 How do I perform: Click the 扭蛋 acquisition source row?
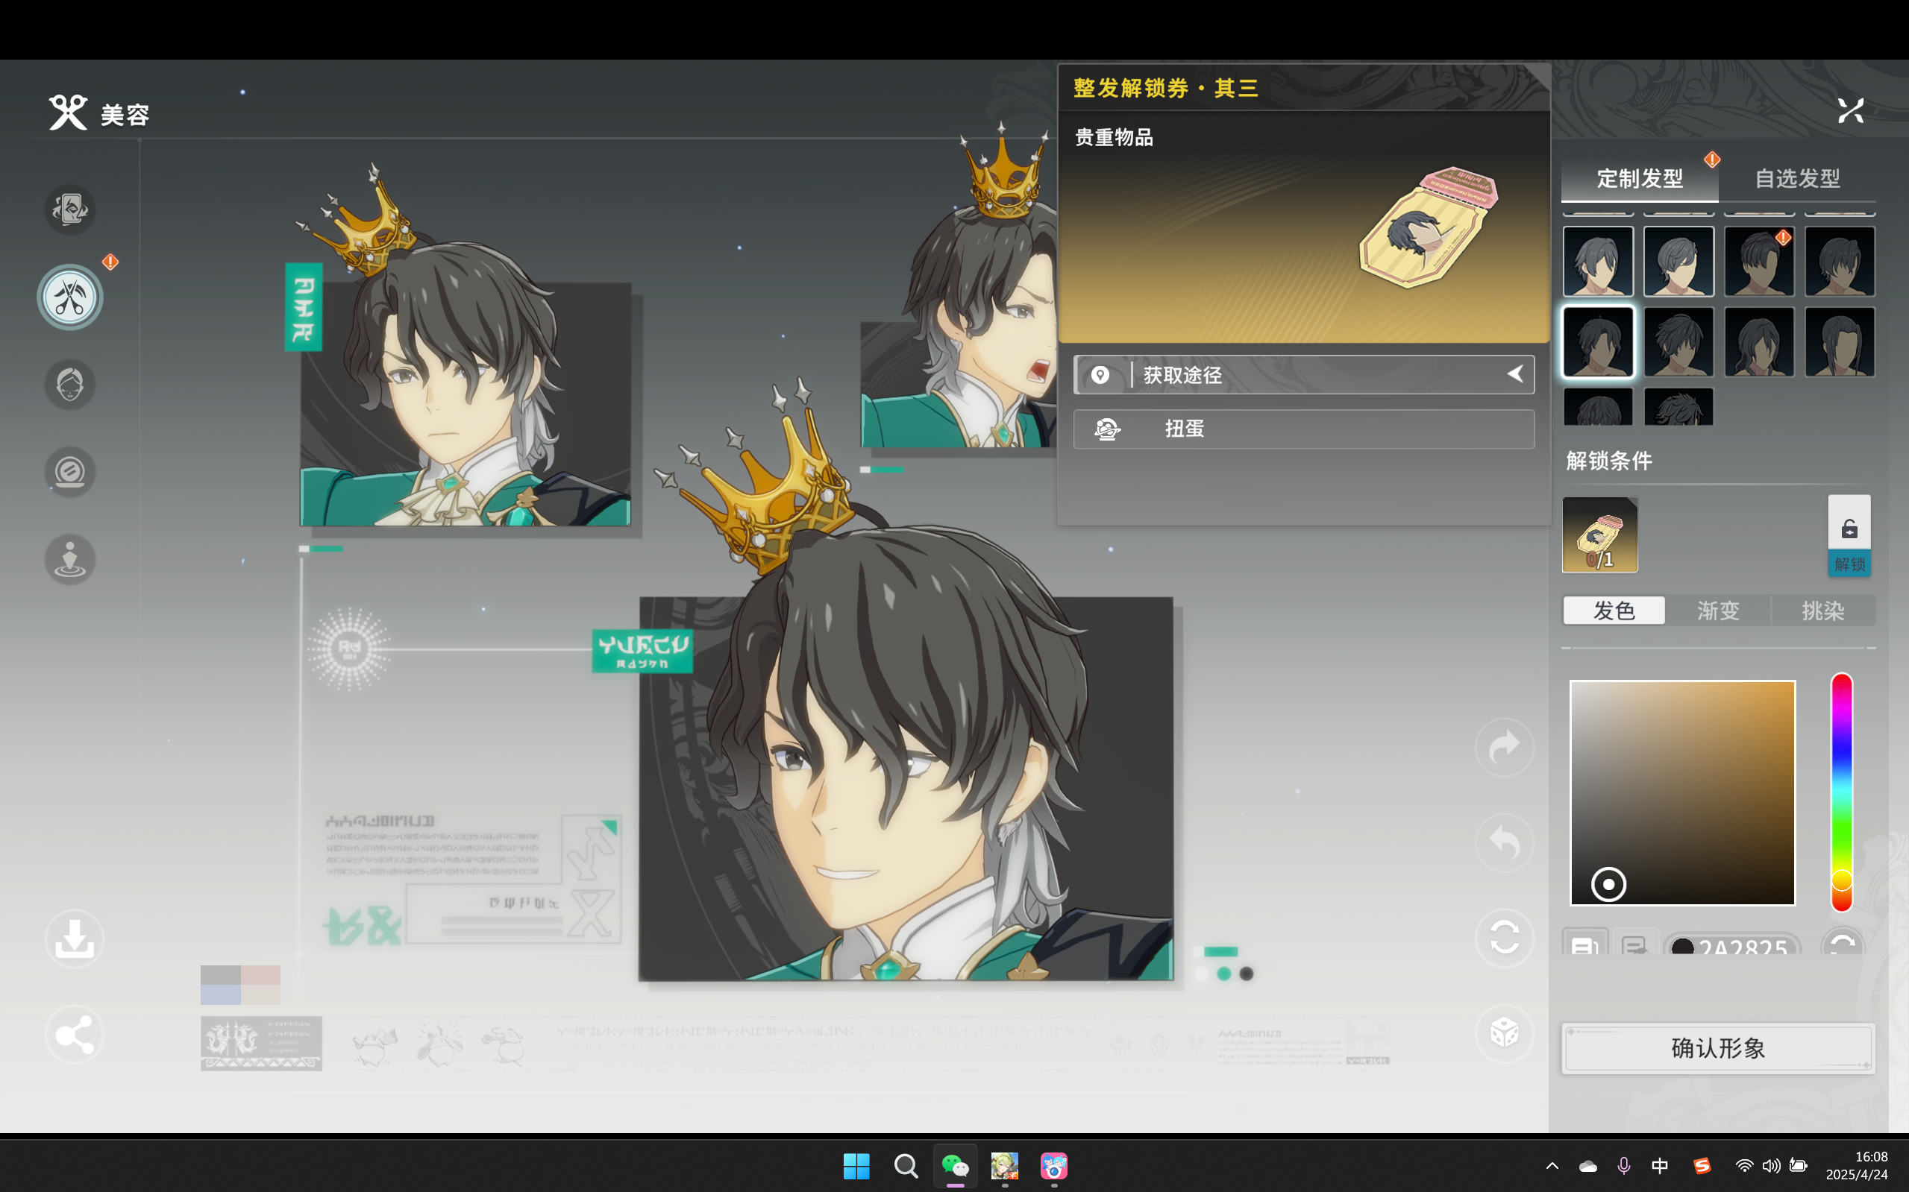tap(1304, 429)
